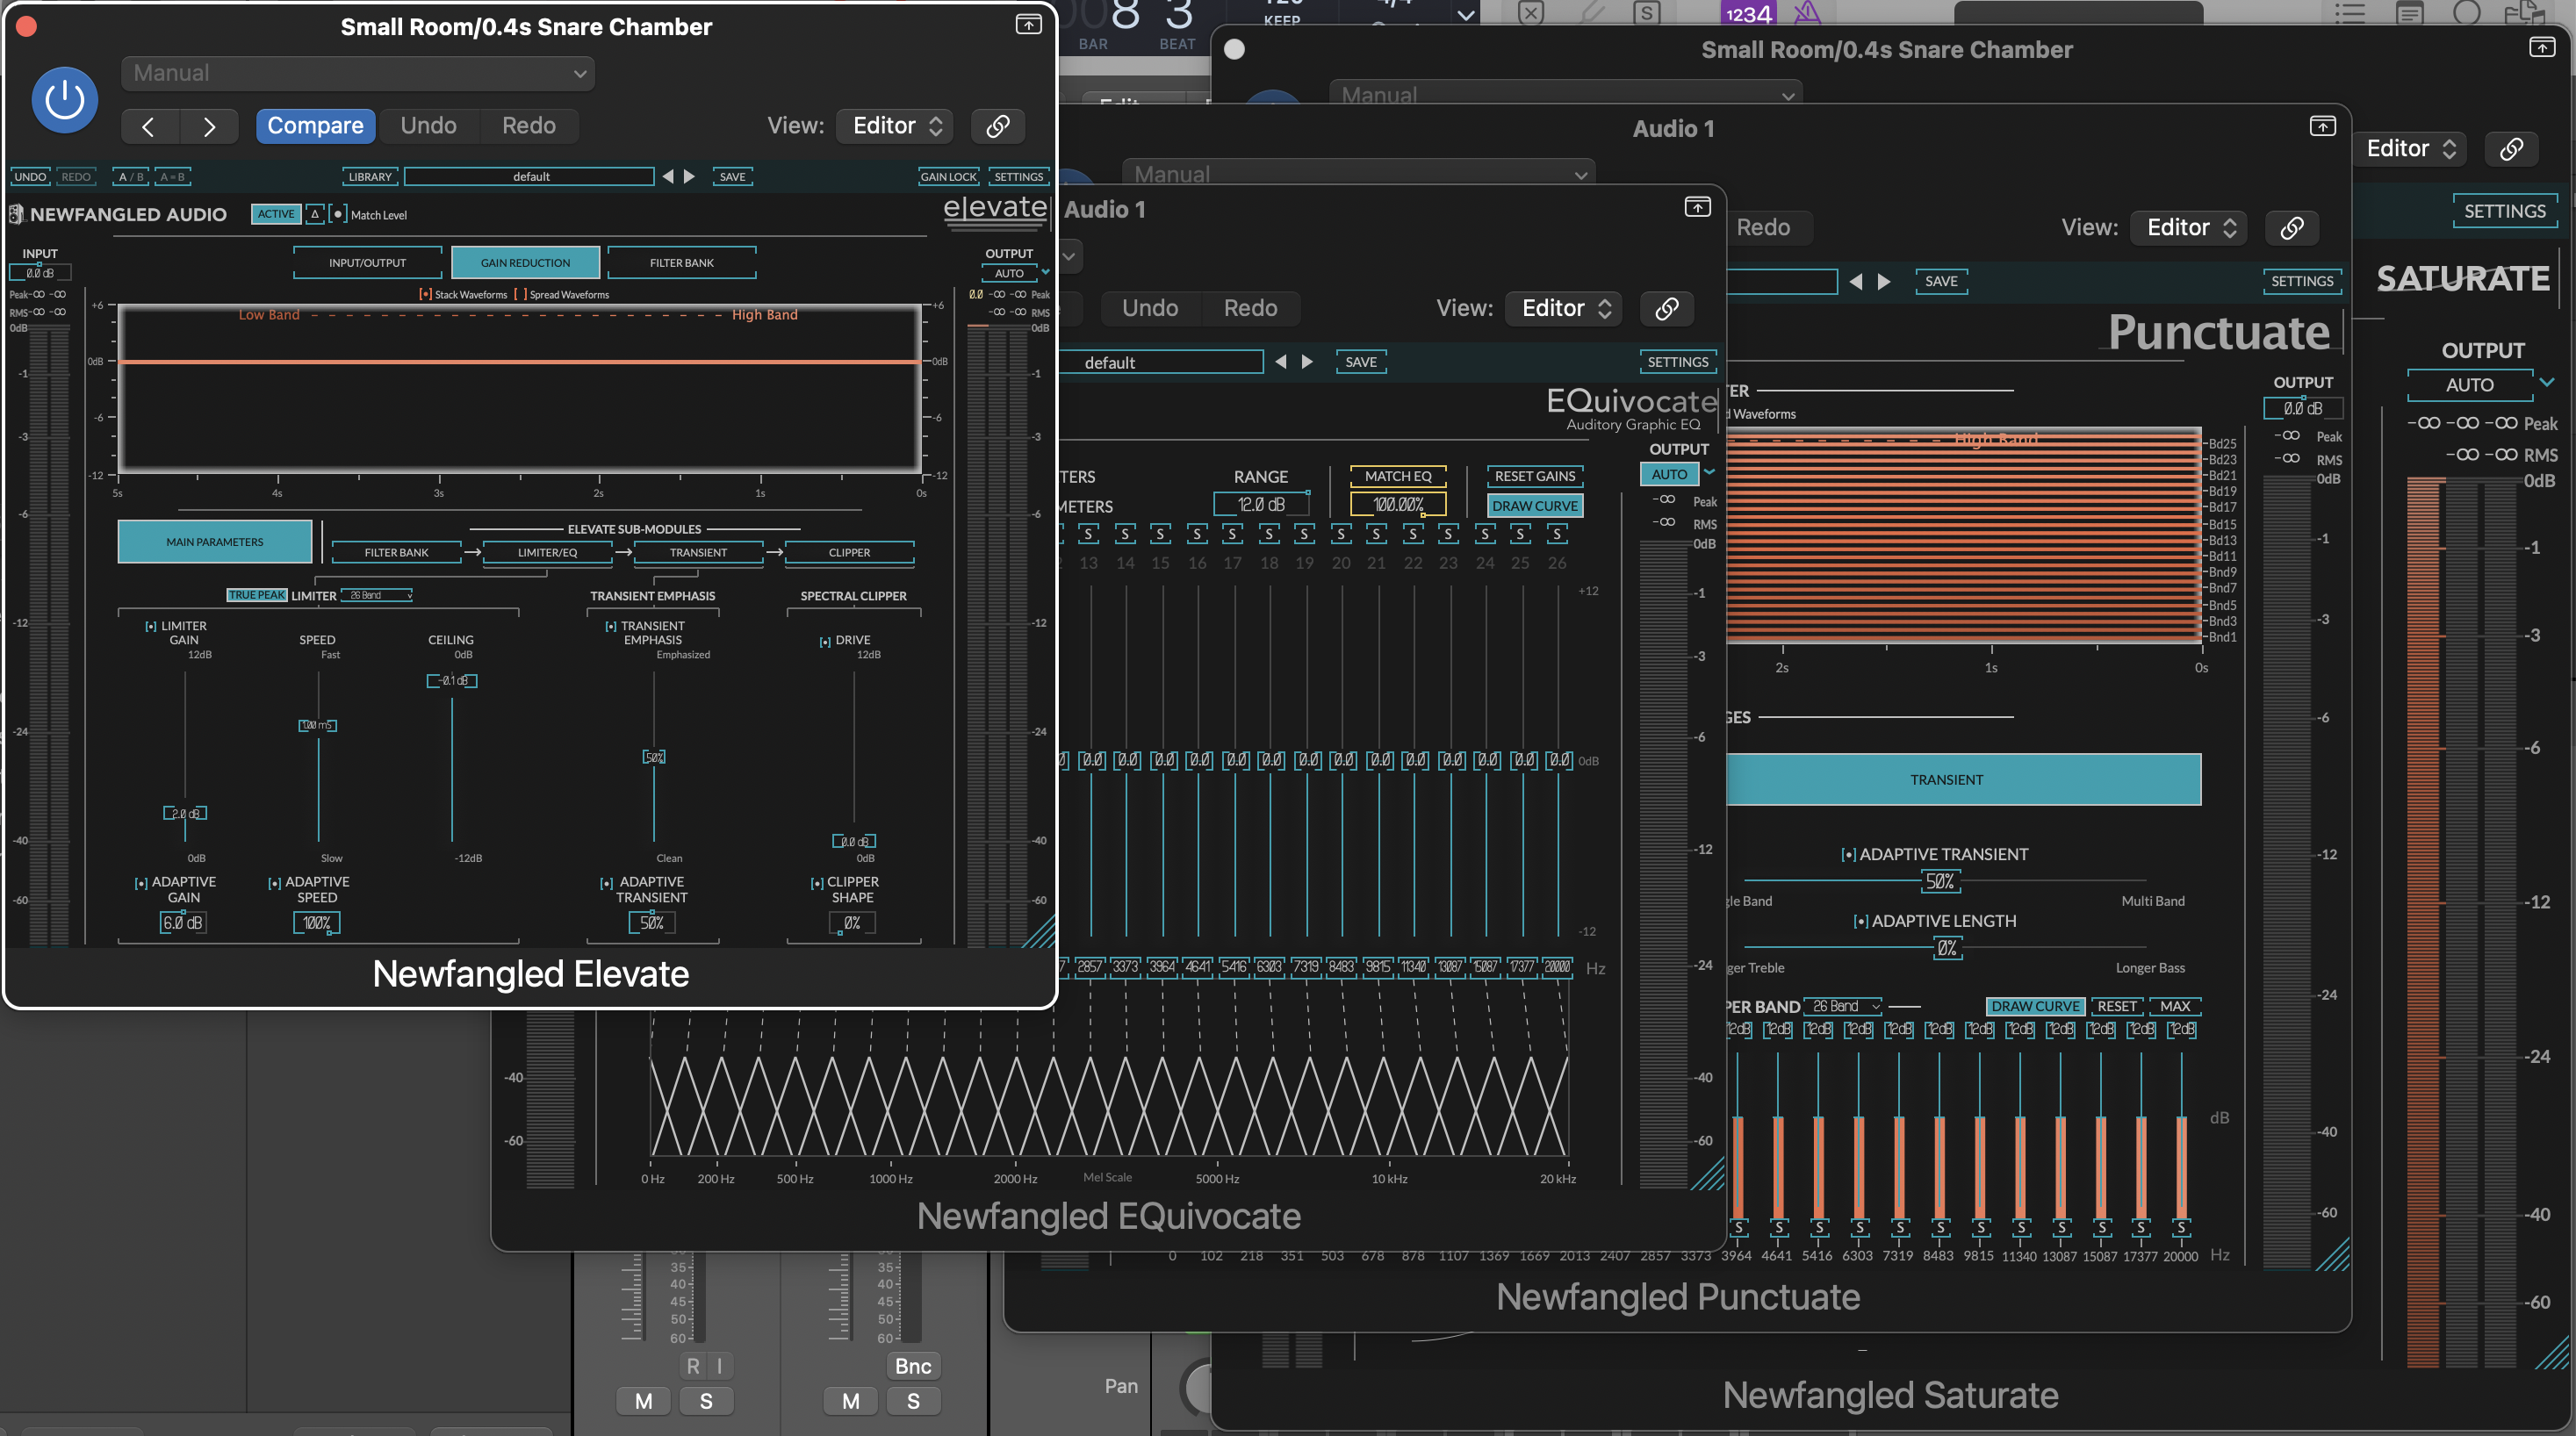Click EQuivocate window pop-out icon
The height and width of the screenshot is (1436, 2576).
point(1698,207)
